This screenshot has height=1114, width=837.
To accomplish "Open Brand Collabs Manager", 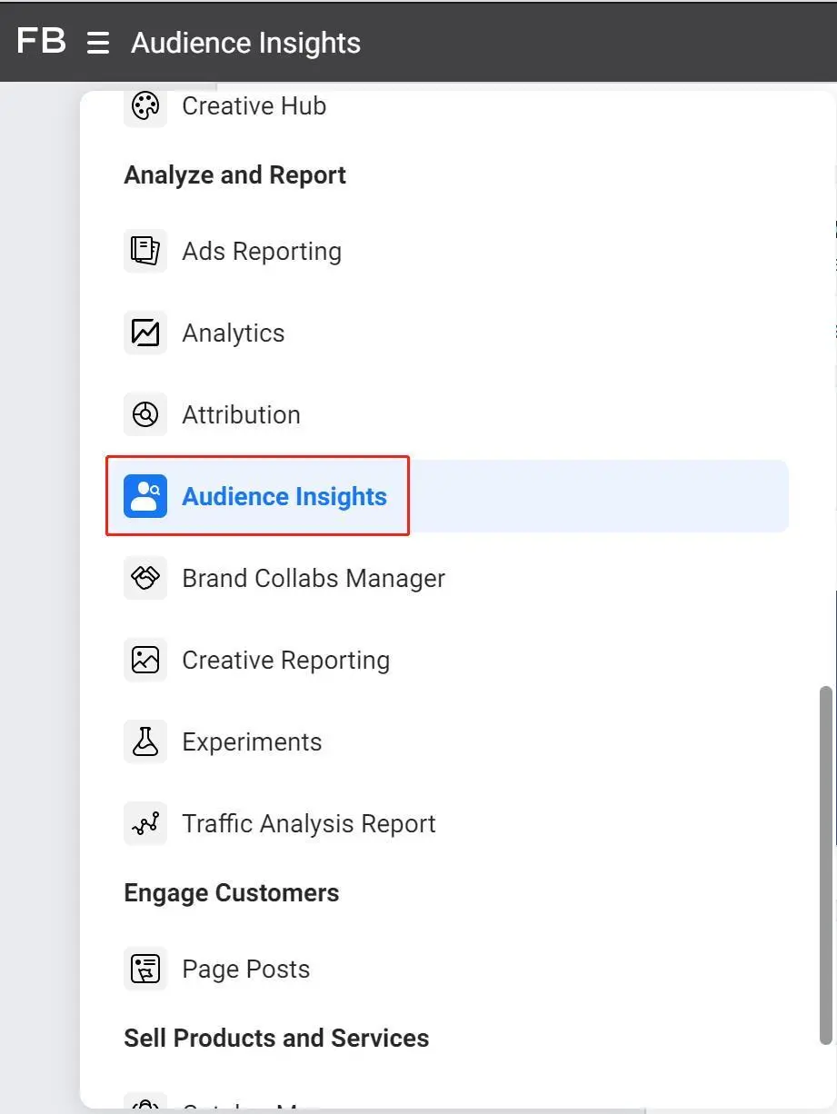I will 314,579.
